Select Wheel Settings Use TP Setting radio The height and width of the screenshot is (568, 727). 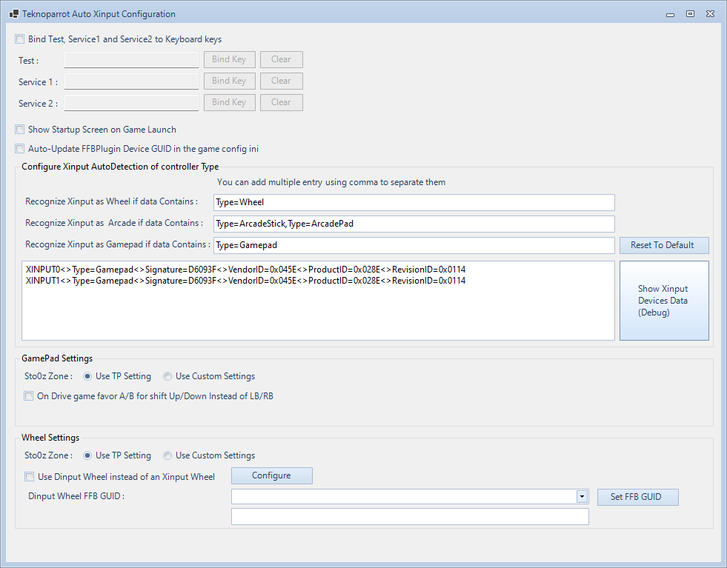pyautogui.click(x=87, y=456)
